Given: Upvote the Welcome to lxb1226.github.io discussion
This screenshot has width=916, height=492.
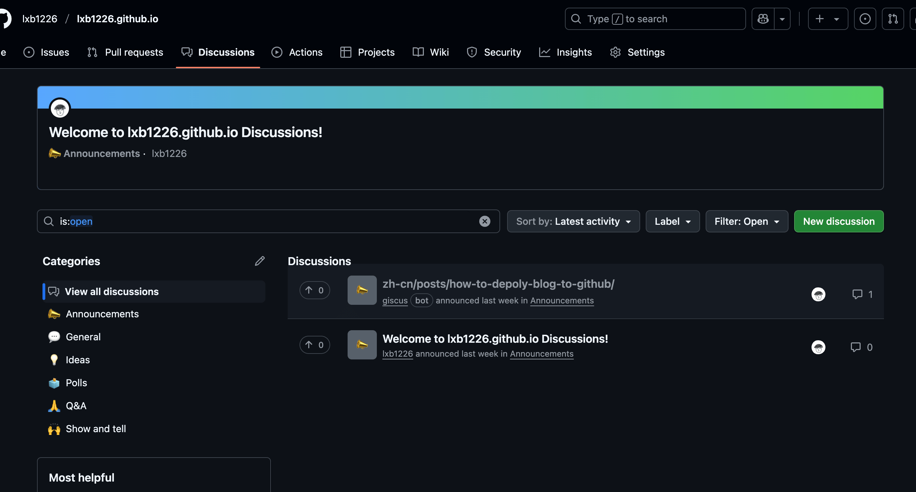Looking at the screenshot, I should [x=315, y=345].
